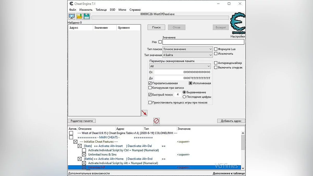The image size is (313, 176).
Task: Activate Individual Script by Ctrl + Numpad checkbox
Action: pos(84,150)
